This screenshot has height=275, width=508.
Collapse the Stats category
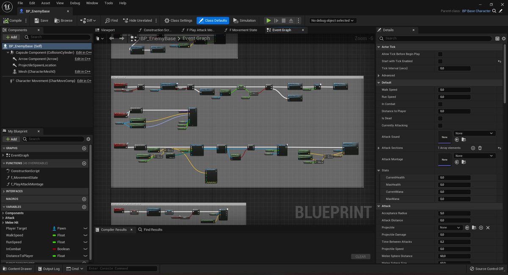click(378, 170)
